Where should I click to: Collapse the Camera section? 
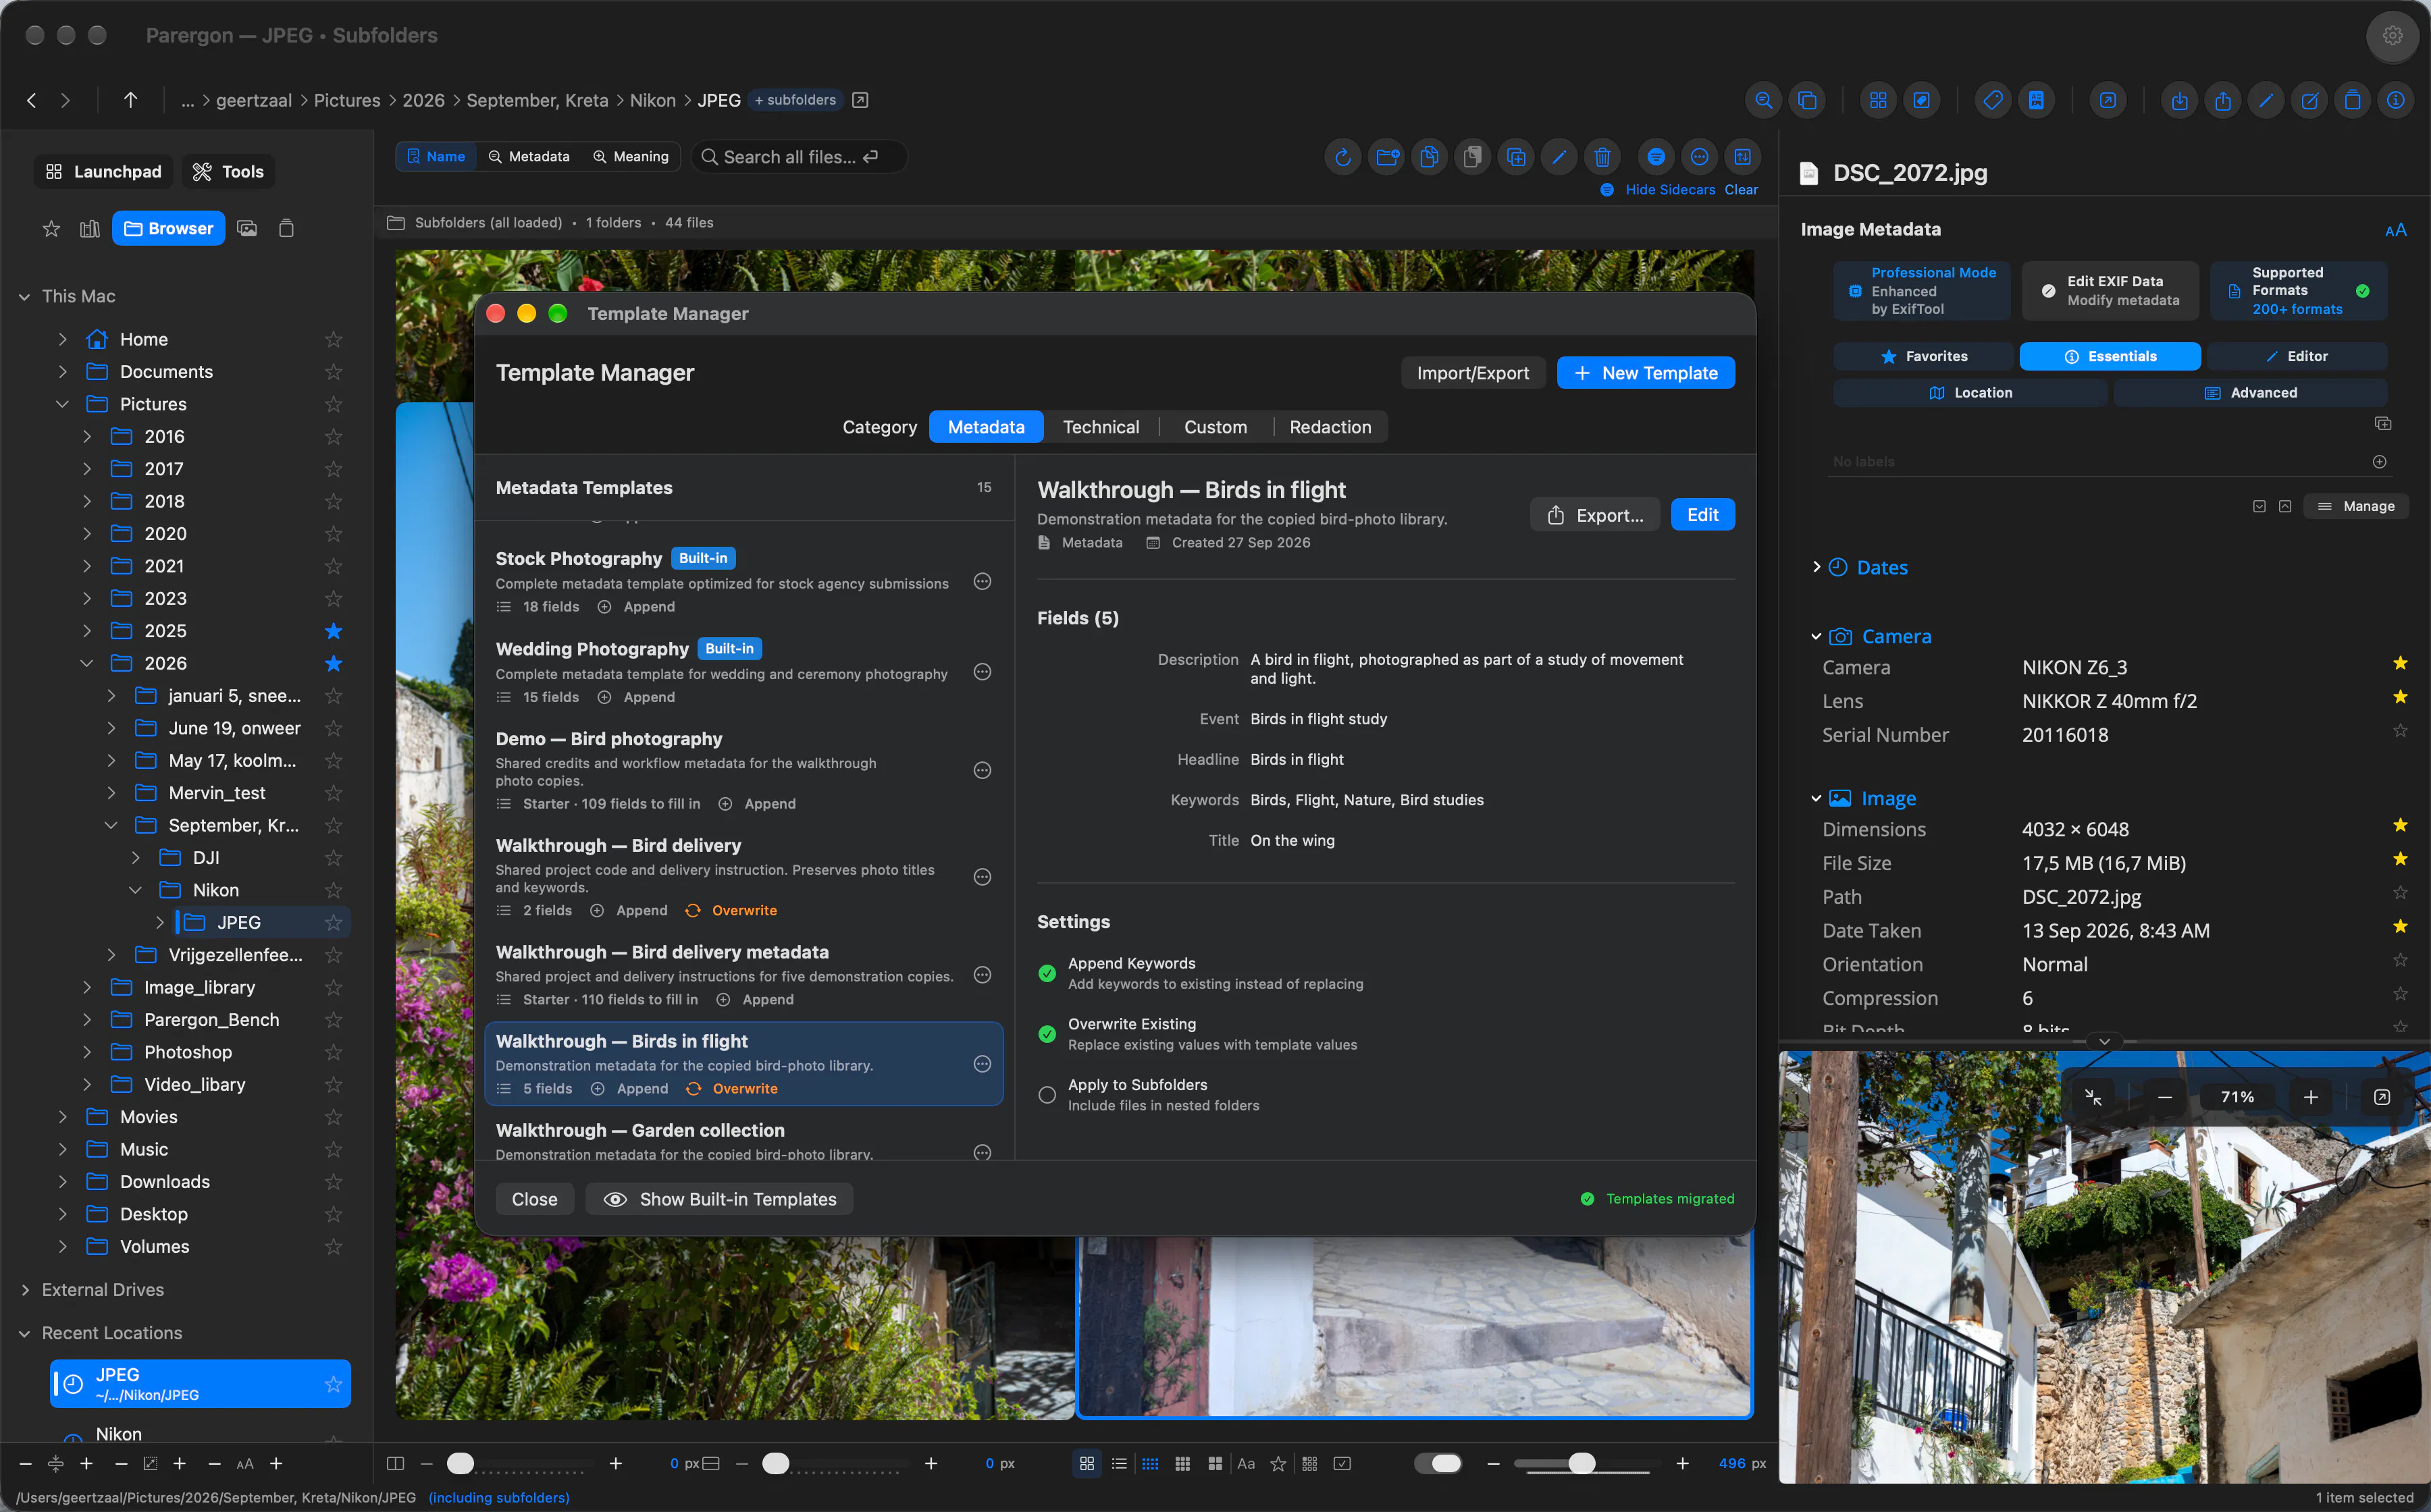[1816, 636]
